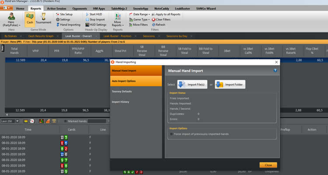This screenshot has height=175, width=328.
Task: Sort hands by Cards column
Action: [x=71, y=129]
